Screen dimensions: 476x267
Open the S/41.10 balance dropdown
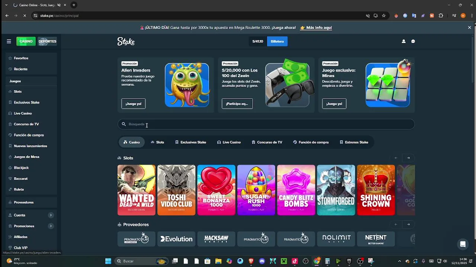[258, 42]
